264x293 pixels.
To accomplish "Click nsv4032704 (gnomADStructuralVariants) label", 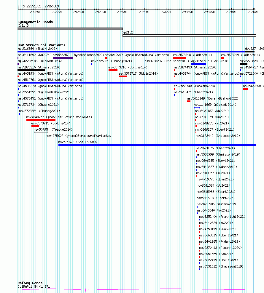I will tap(207, 73).
